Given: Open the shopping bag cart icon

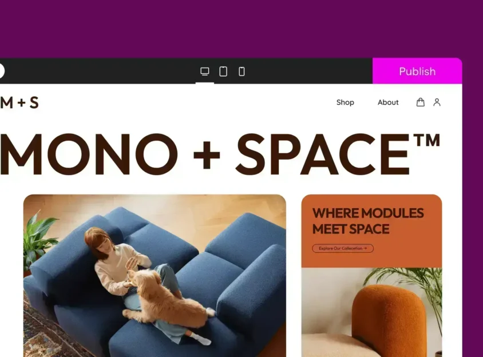Looking at the screenshot, I should [421, 102].
